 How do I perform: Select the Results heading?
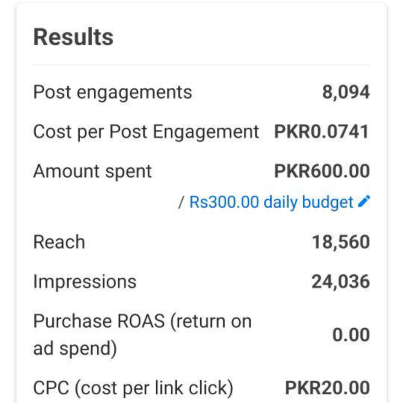(73, 37)
